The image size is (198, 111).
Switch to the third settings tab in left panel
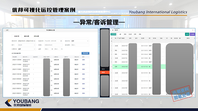click(36, 36)
